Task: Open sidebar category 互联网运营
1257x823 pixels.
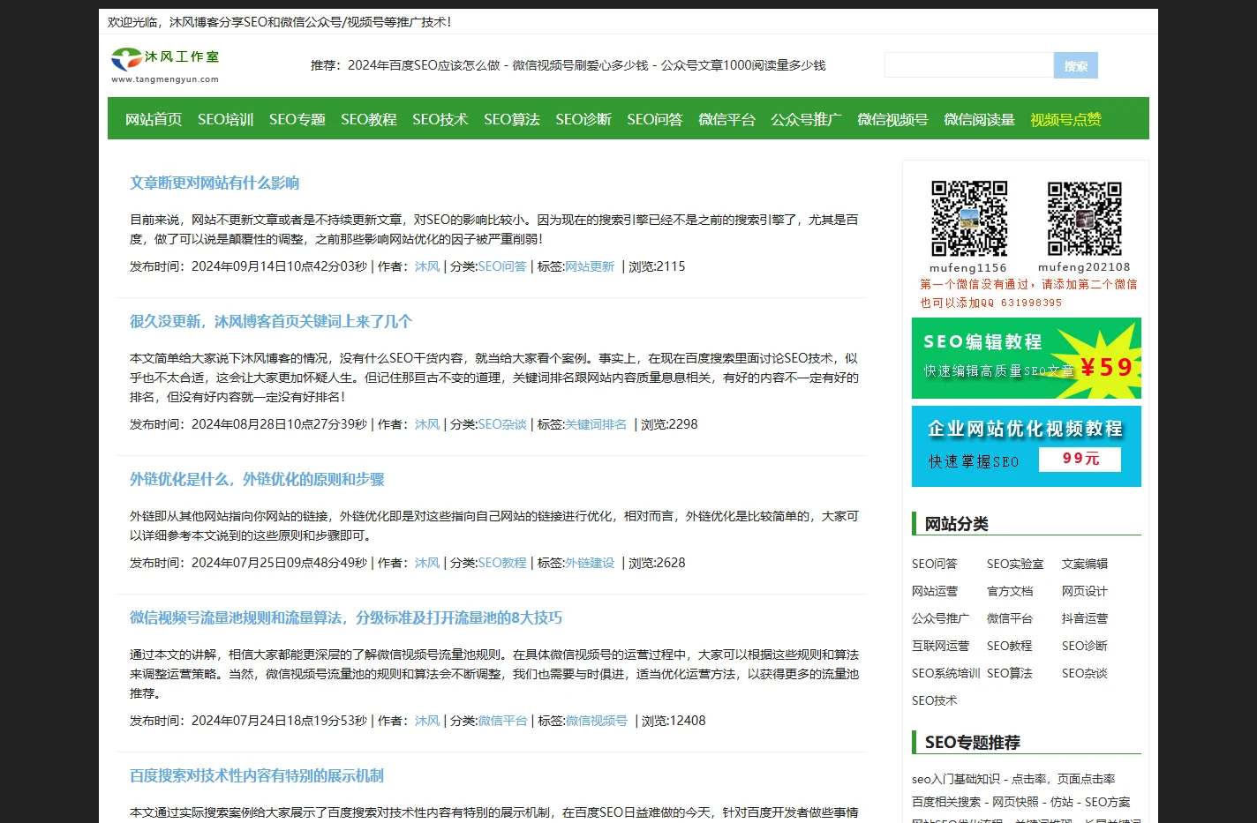Action: click(940, 646)
